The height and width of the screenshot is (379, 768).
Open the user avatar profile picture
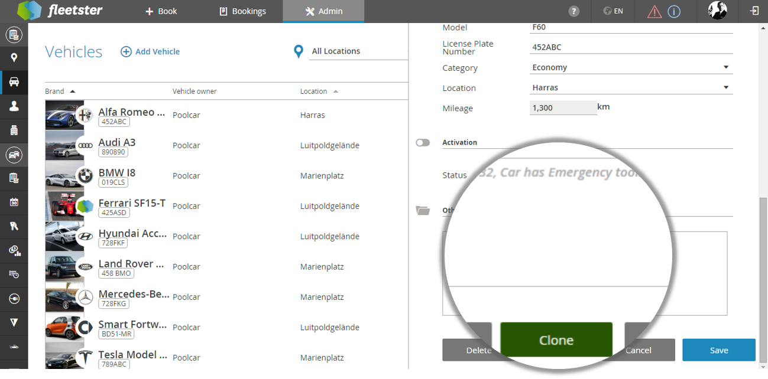tap(718, 11)
